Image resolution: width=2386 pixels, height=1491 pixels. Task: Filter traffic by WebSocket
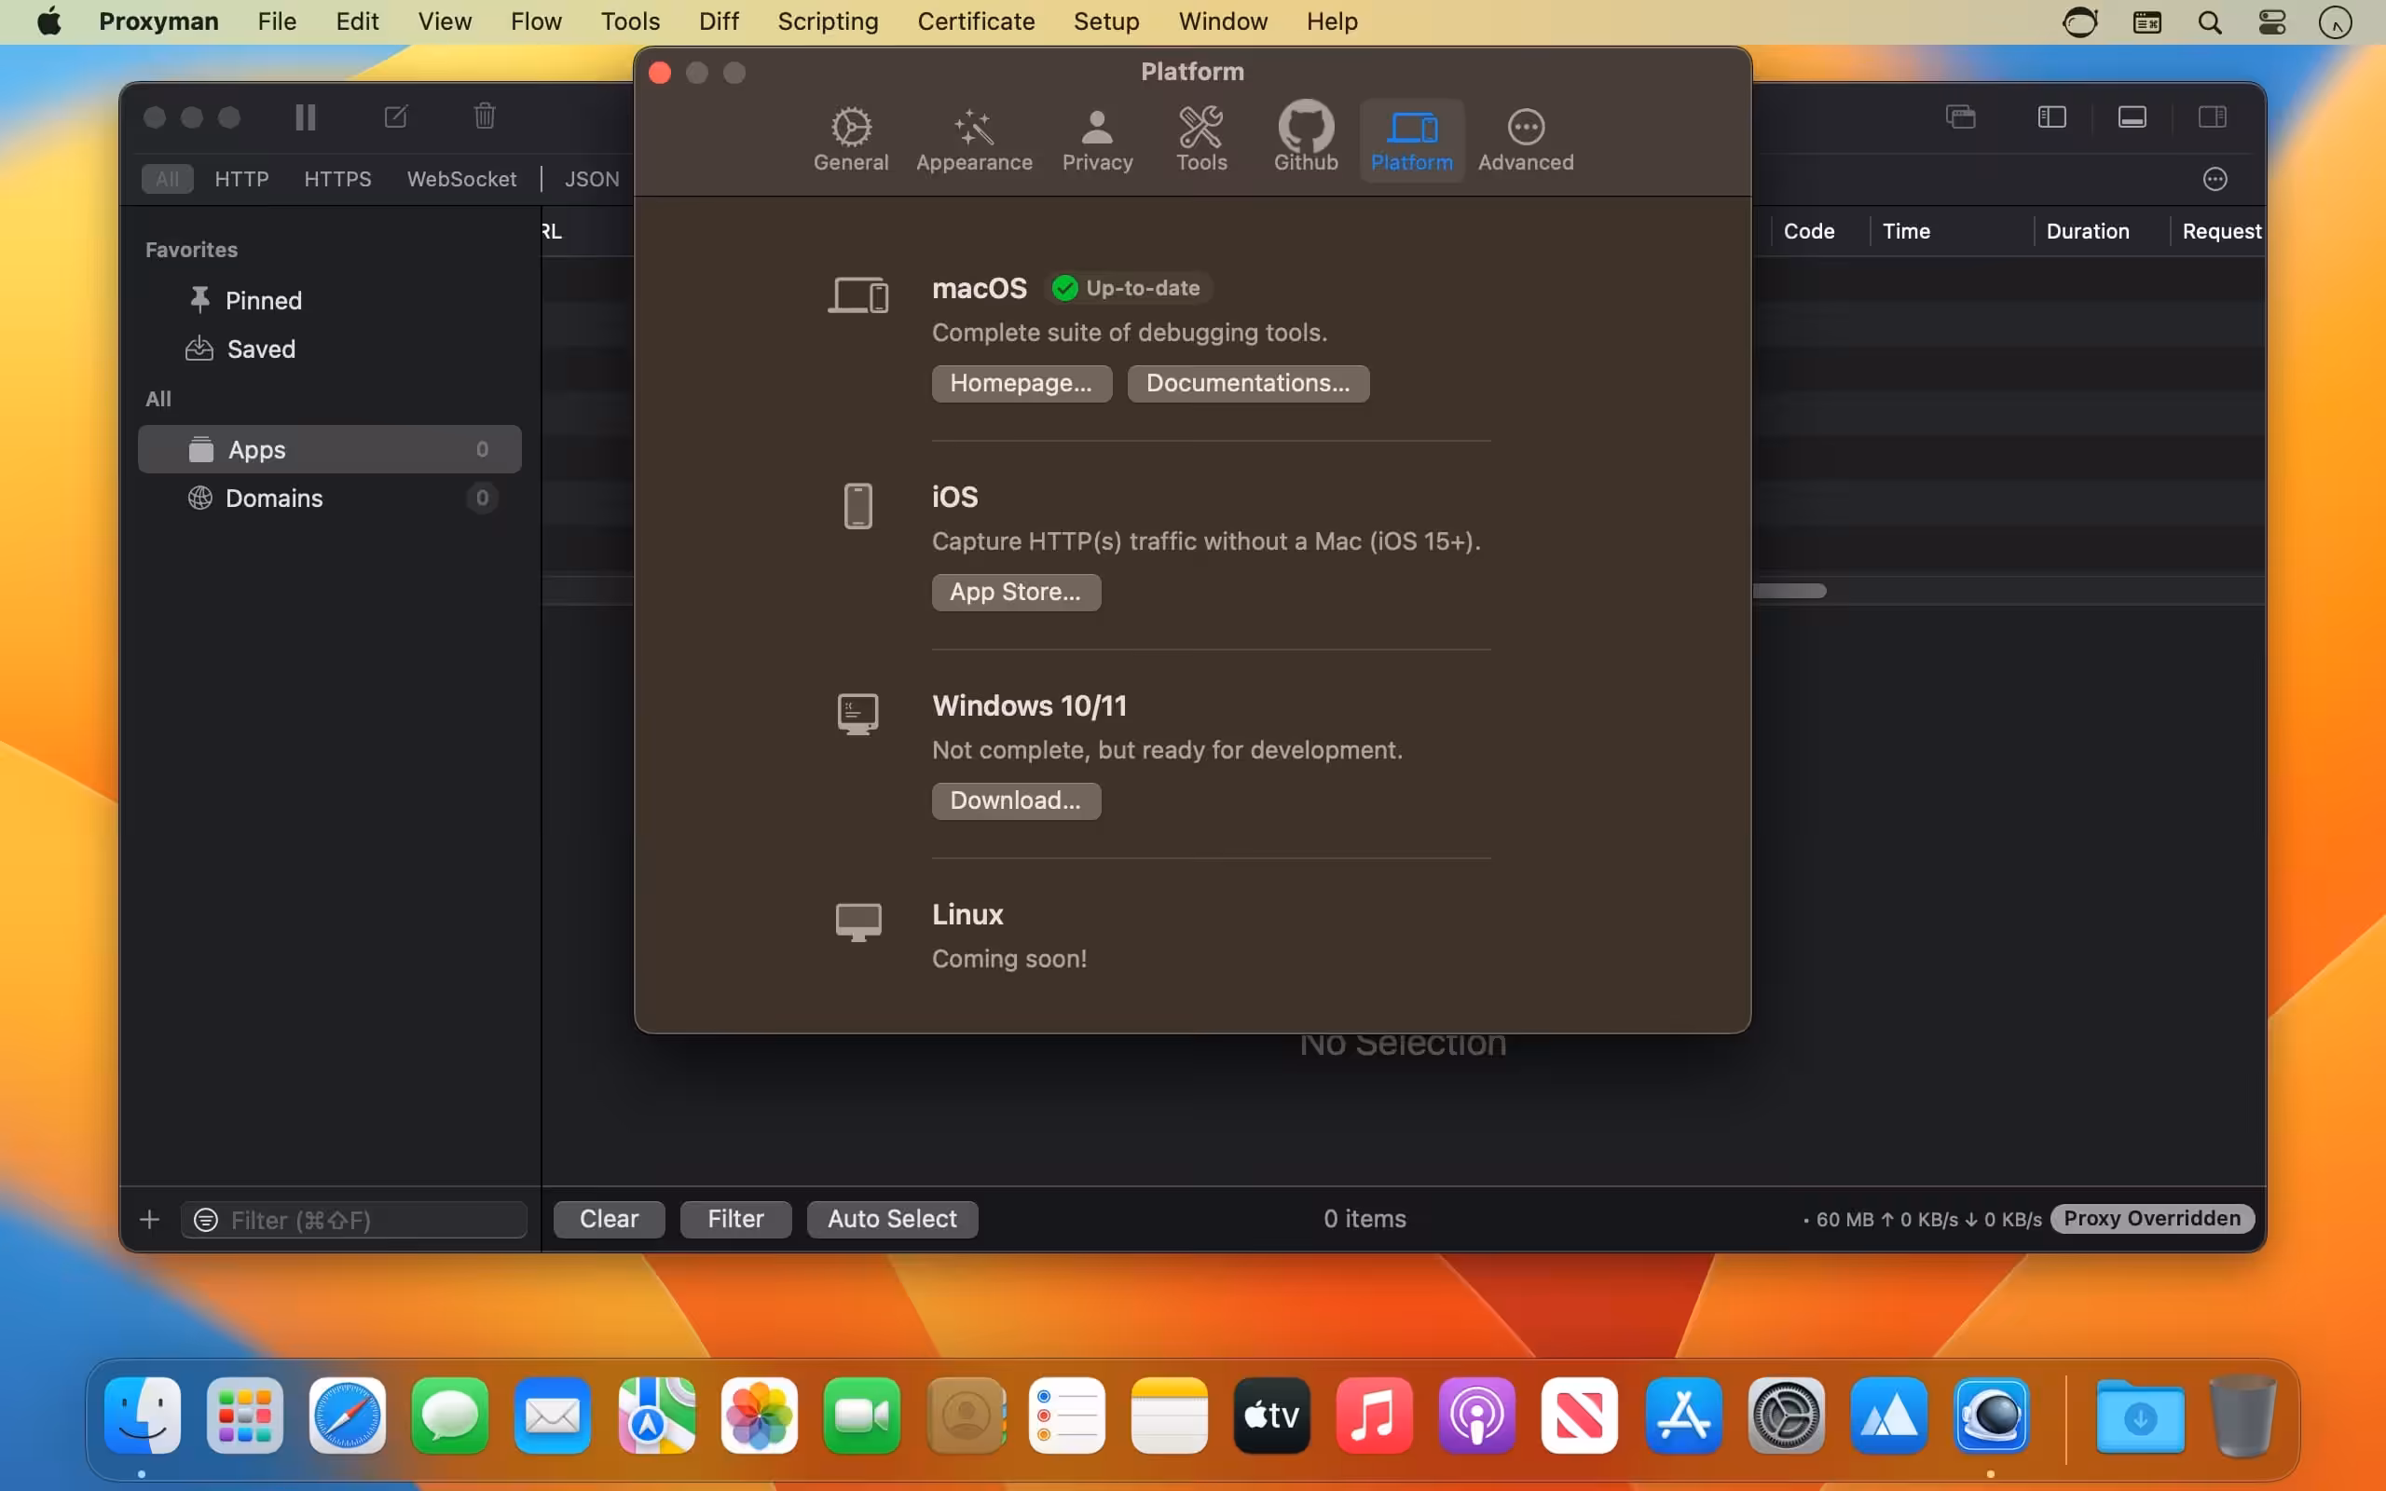(461, 179)
